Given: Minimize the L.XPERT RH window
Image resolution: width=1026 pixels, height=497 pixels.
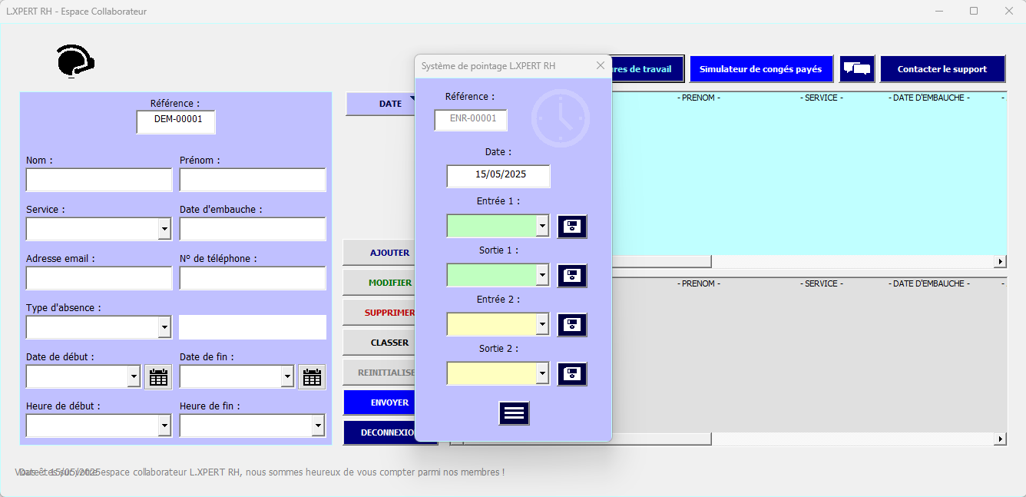Looking at the screenshot, I should click(939, 11).
